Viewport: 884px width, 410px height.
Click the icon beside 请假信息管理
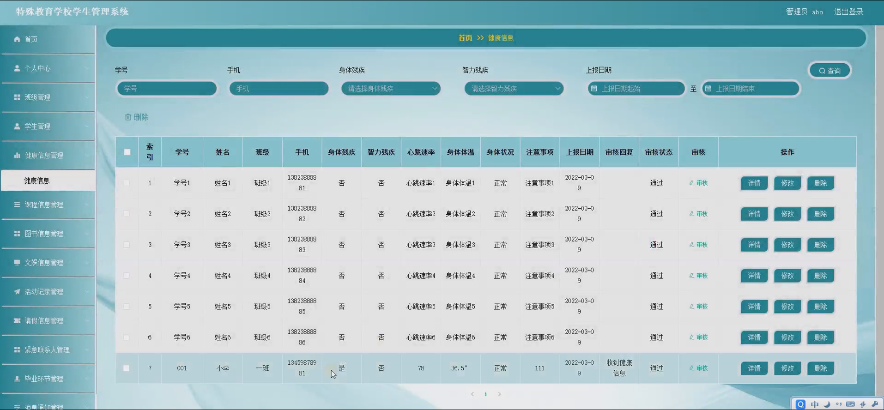point(17,321)
